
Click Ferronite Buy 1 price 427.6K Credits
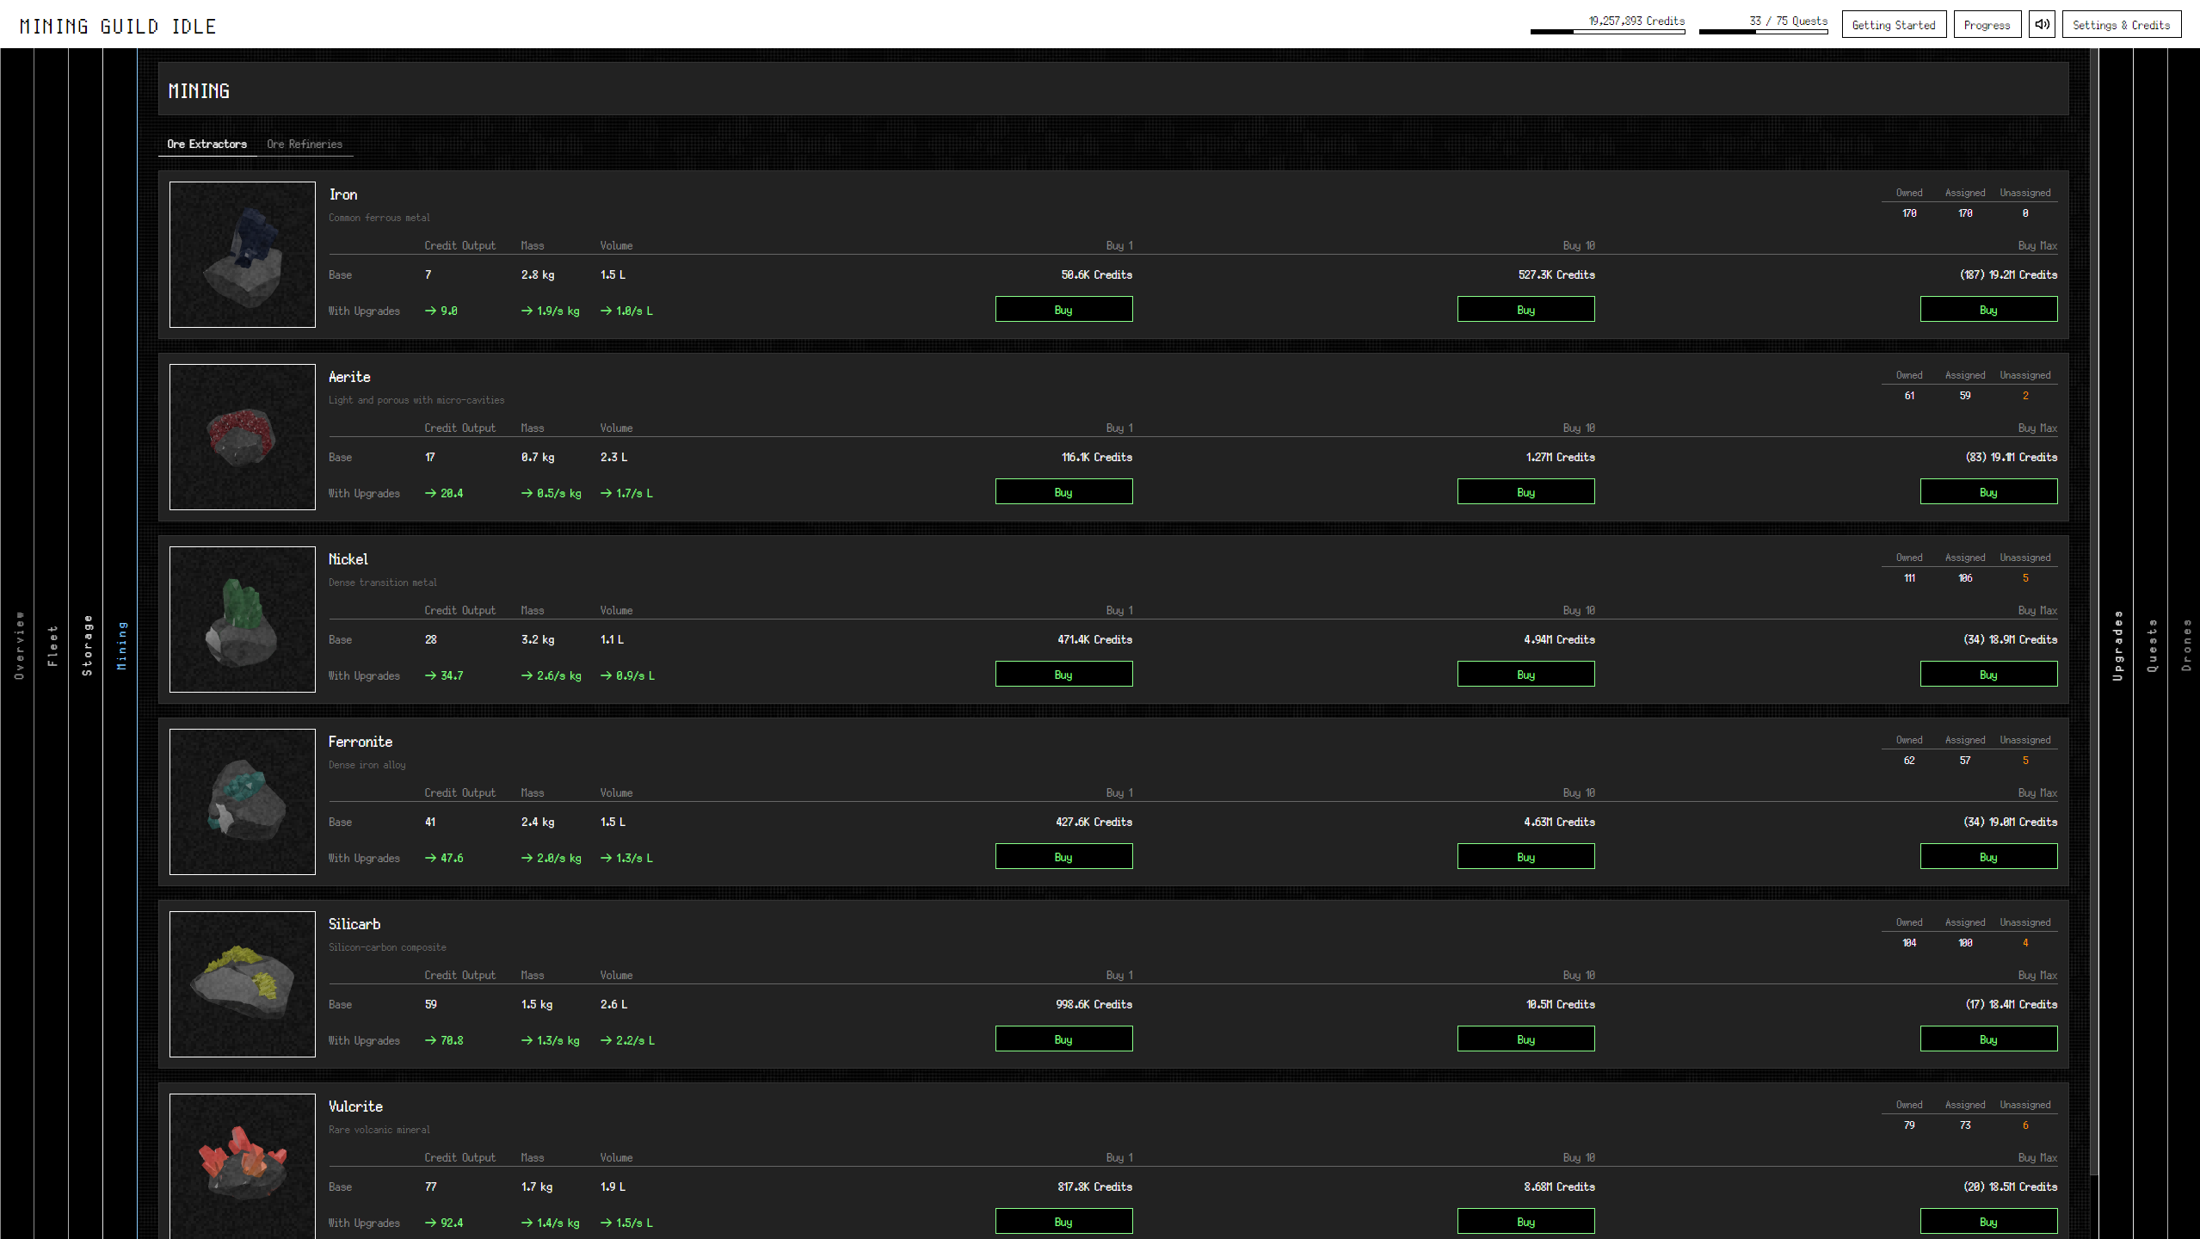pyautogui.click(x=1094, y=822)
